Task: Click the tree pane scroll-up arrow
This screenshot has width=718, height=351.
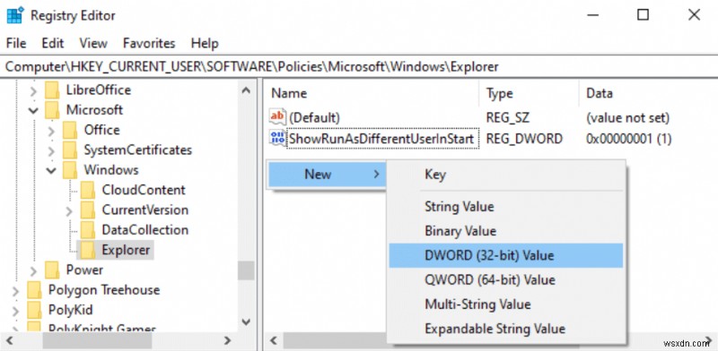Action: (246, 90)
